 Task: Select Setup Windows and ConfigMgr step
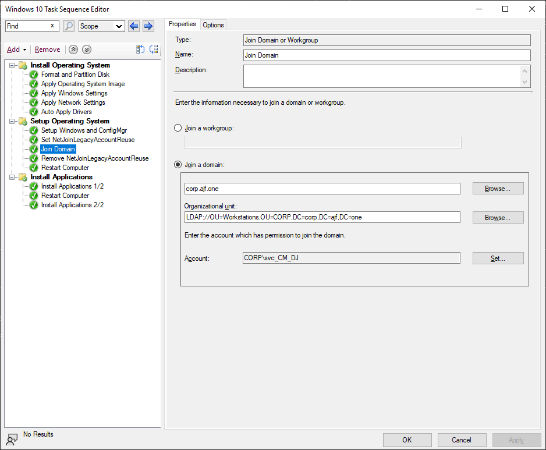tap(84, 130)
